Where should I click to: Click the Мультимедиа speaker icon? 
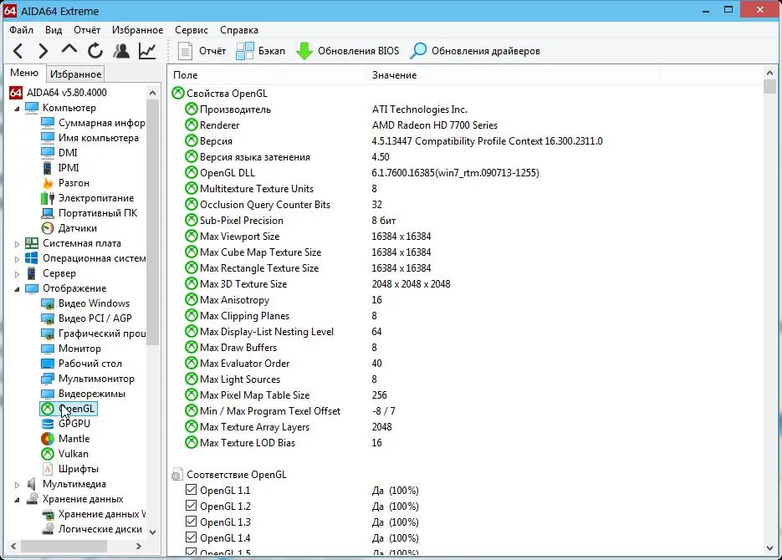pos(32,484)
